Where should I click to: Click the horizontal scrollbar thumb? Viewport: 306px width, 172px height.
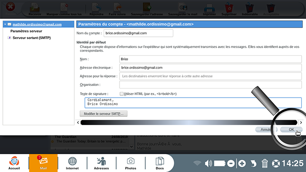click(x=189, y=123)
